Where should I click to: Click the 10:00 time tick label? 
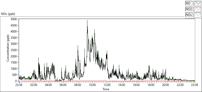pos(92,85)
